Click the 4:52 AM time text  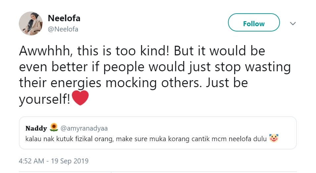31,161
